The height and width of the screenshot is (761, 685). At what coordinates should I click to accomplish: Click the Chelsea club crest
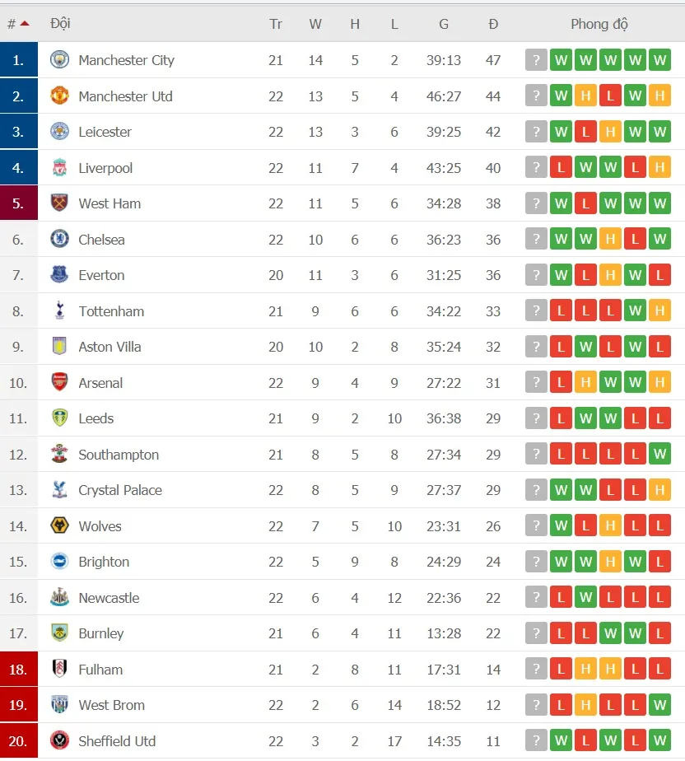click(x=59, y=240)
